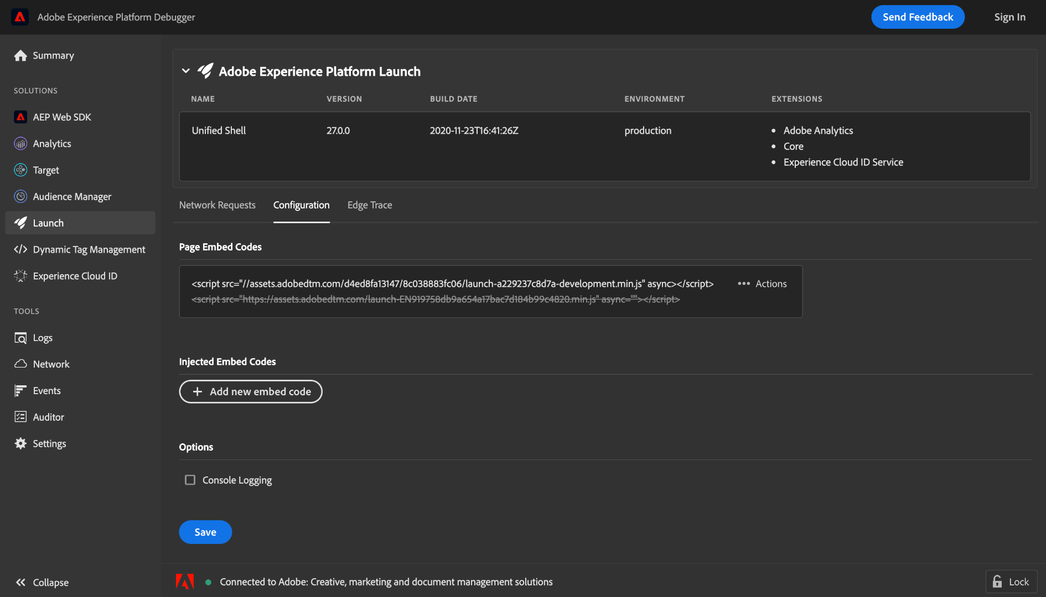The height and width of the screenshot is (597, 1046).
Task: Collapse the Adobe Experience Platform Launch section
Action: coord(186,71)
